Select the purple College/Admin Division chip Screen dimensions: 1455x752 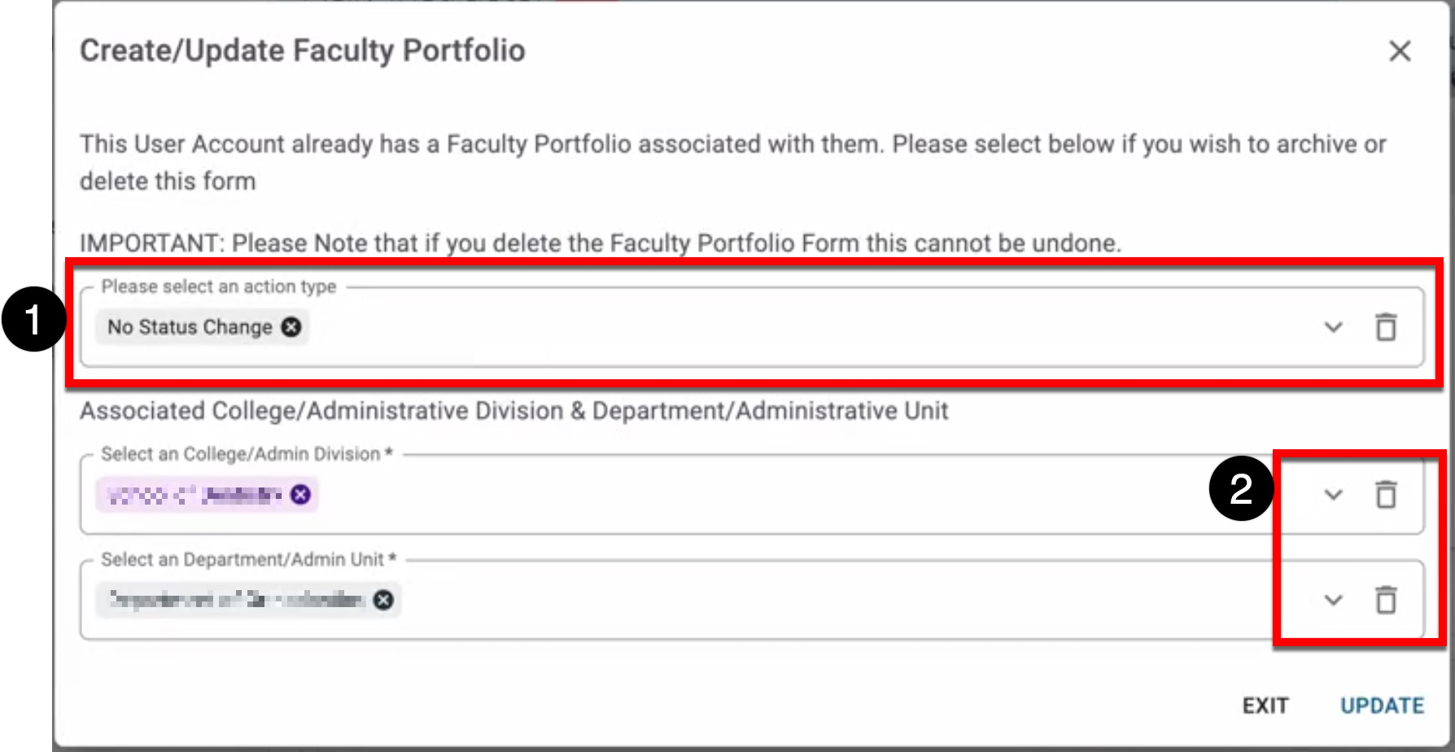tap(194, 494)
